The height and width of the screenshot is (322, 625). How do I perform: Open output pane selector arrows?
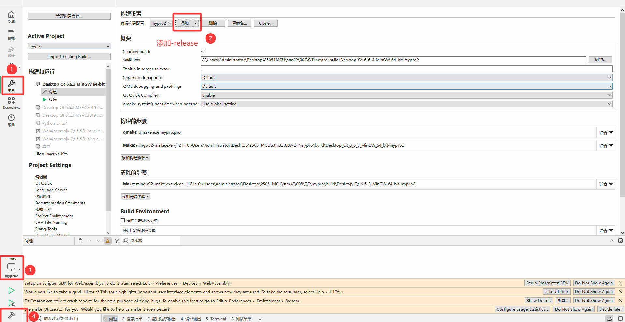coord(260,319)
